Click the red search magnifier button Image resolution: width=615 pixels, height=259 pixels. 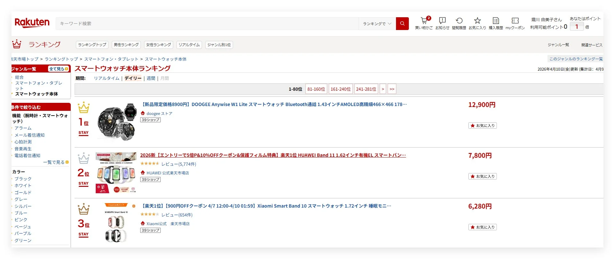(x=402, y=24)
